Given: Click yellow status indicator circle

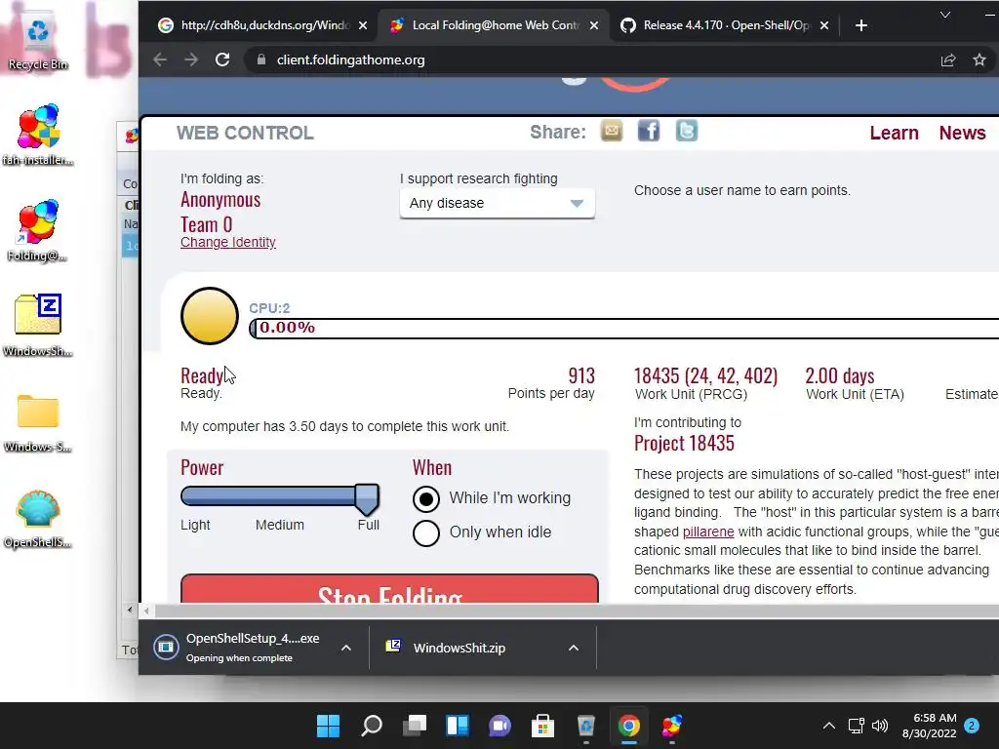Looking at the screenshot, I should click(x=210, y=316).
